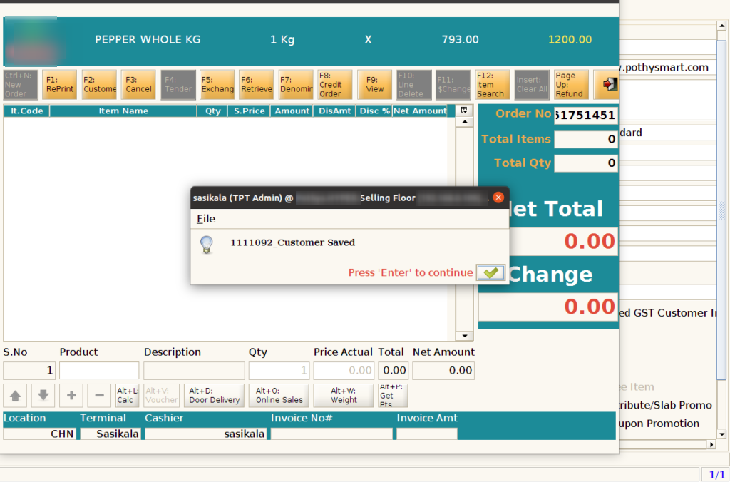The width and height of the screenshot is (730, 482).
Task: Click F2 Customer button
Action: point(99,85)
